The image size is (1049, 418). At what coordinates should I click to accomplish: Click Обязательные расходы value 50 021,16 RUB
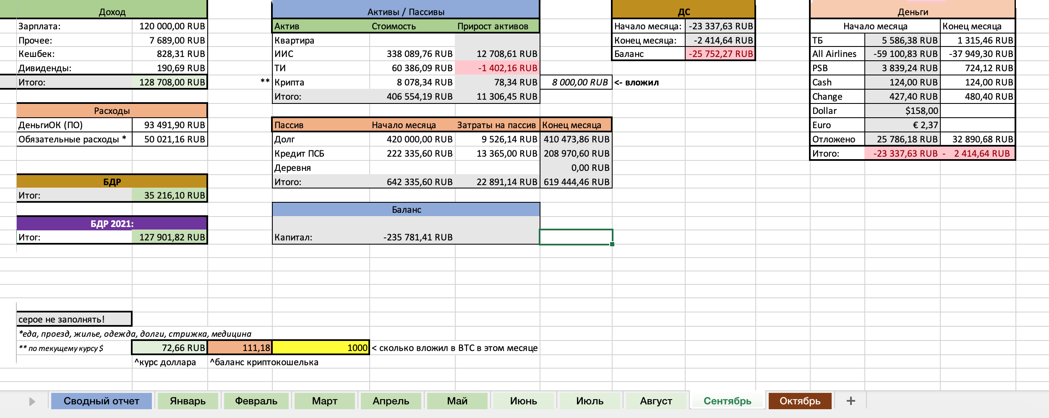coord(170,139)
